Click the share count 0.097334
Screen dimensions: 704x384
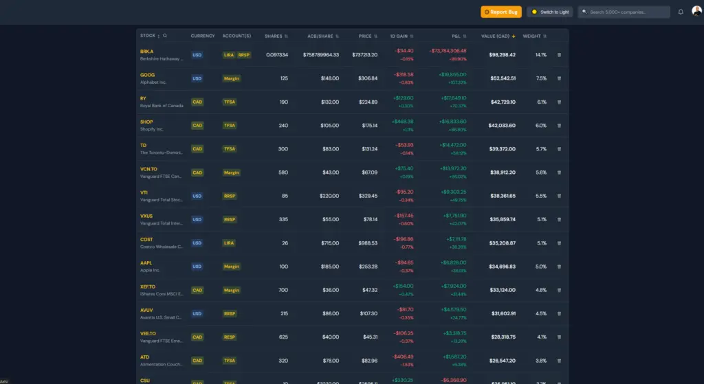[277, 55]
